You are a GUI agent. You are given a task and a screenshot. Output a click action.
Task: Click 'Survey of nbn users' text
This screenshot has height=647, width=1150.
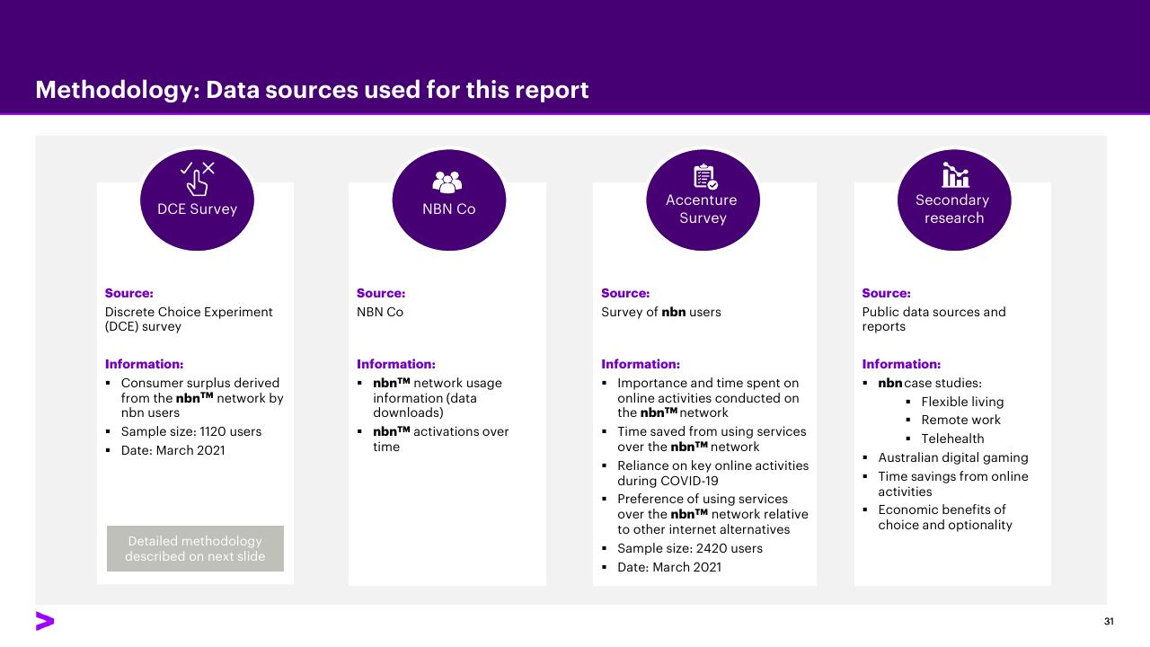pyautogui.click(x=661, y=312)
